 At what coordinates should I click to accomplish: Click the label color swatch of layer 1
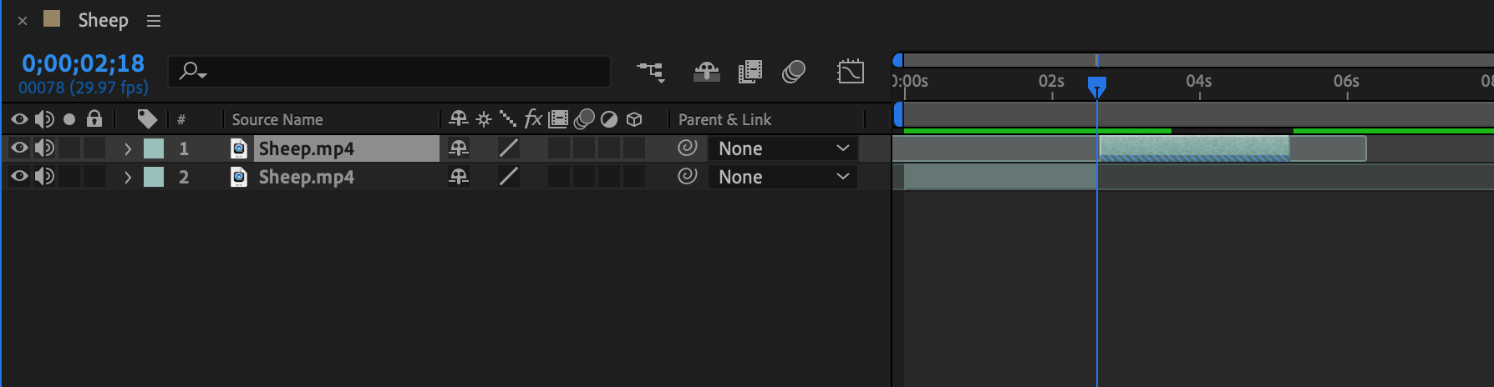coord(154,148)
